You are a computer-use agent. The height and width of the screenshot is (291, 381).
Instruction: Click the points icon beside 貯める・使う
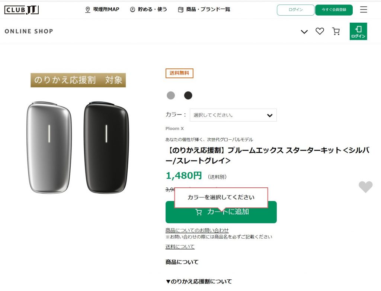click(132, 10)
